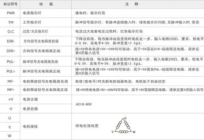The width and height of the screenshot is (204, 140).
Task: Click the DIR- symbol cell
Action: (x=10, y=41)
